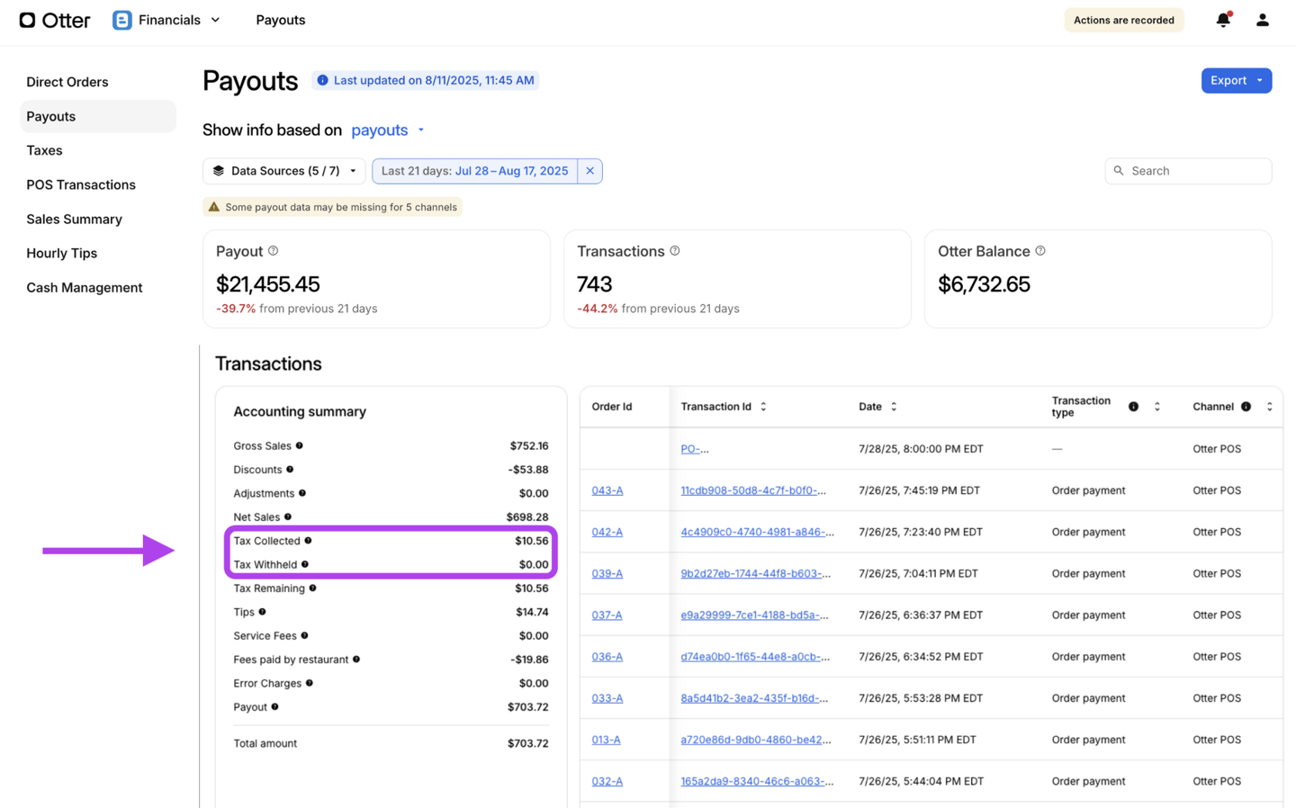The height and width of the screenshot is (808, 1296).
Task: Go to Sales Summary in sidebar
Action: click(x=74, y=220)
